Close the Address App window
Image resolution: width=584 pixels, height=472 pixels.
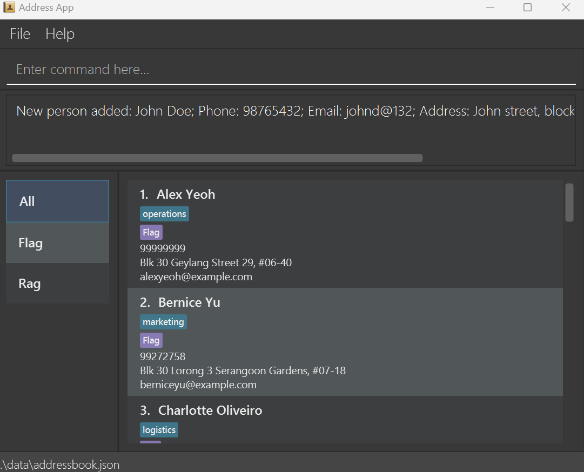tap(566, 8)
